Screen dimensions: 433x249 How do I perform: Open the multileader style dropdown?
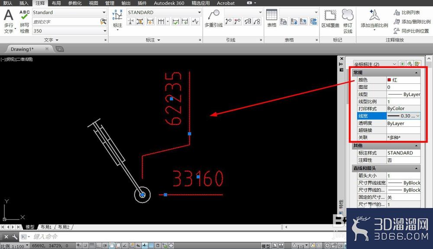tap(260, 13)
